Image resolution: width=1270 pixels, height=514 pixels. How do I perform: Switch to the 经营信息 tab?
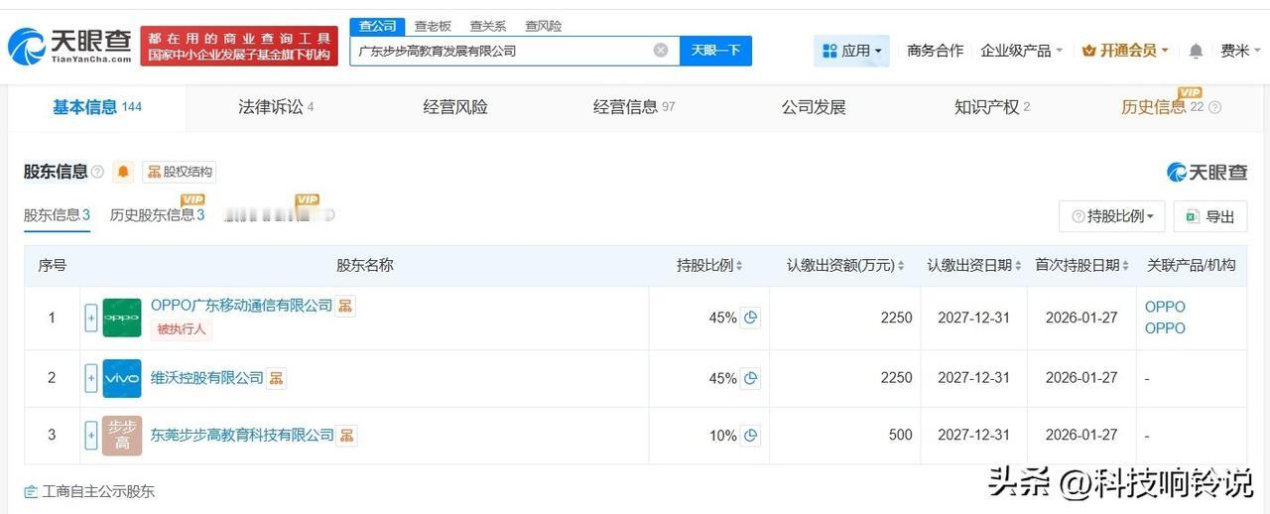click(634, 107)
